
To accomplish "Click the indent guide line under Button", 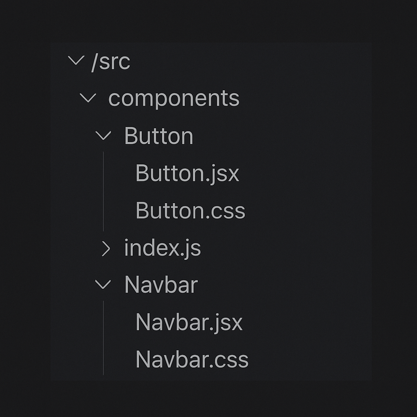I will [x=103, y=191].
